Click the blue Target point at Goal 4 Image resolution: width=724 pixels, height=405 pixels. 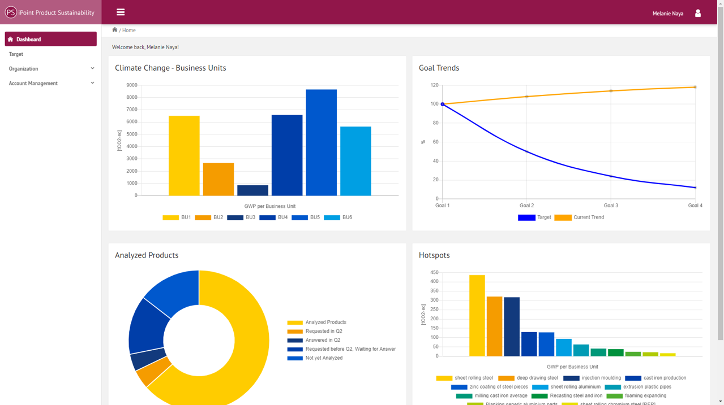pos(695,188)
